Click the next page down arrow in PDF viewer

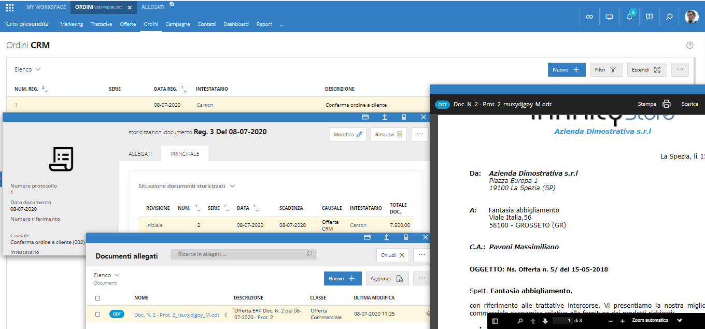coord(545,320)
